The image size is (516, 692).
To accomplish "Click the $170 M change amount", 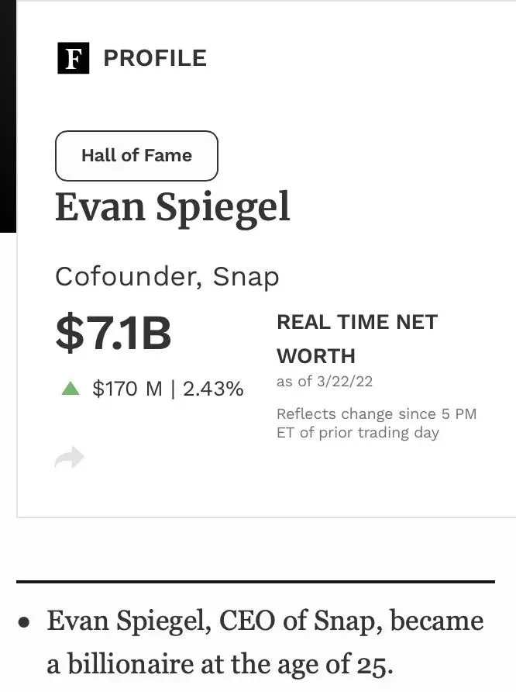I will [x=127, y=389].
